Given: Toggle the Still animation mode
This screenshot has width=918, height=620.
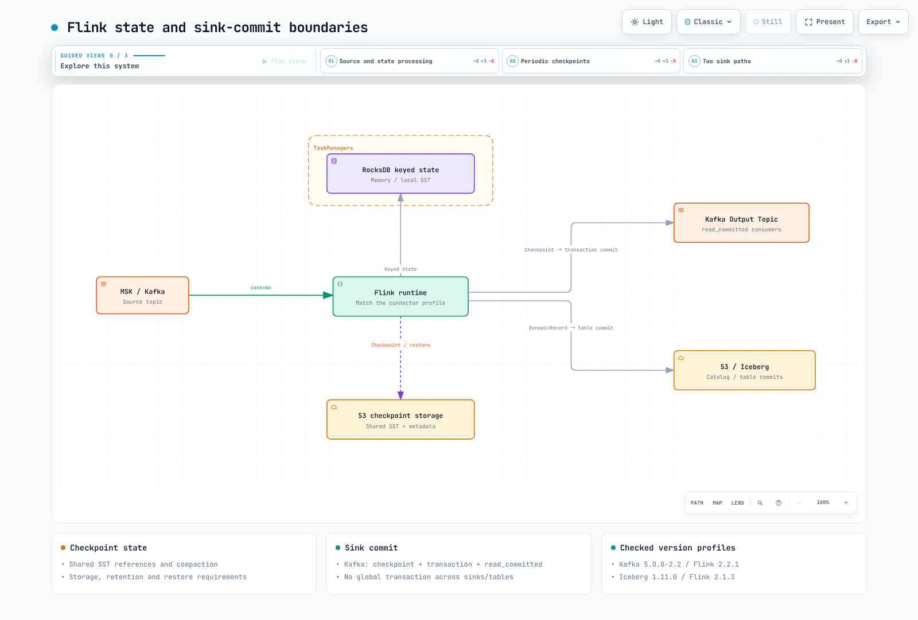Looking at the screenshot, I should (x=768, y=22).
